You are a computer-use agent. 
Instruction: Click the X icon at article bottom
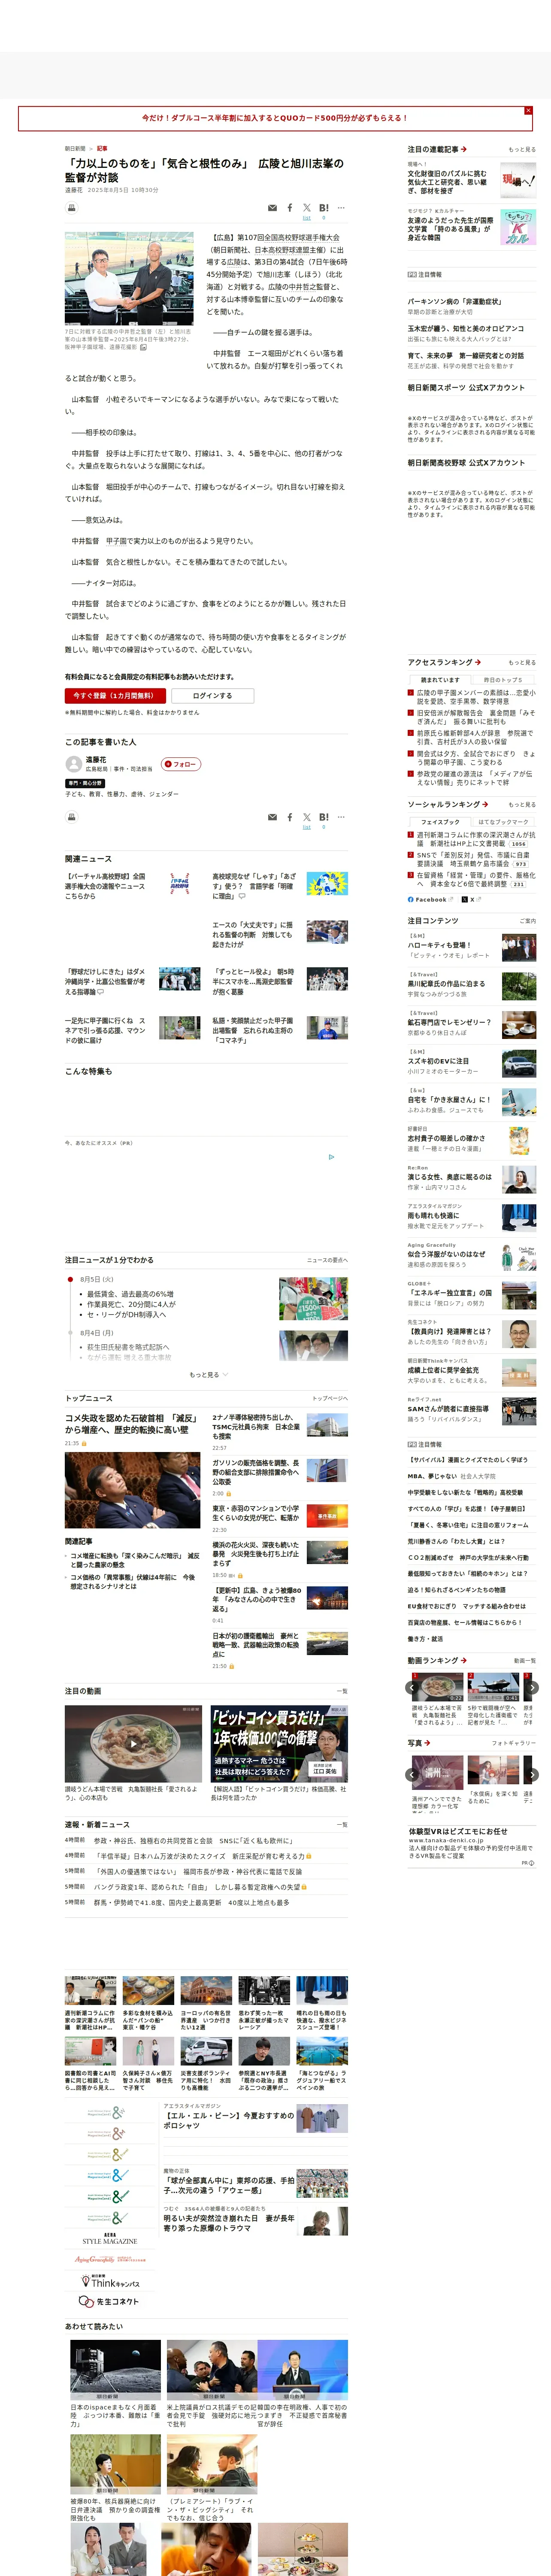click(x=307, y=817)
